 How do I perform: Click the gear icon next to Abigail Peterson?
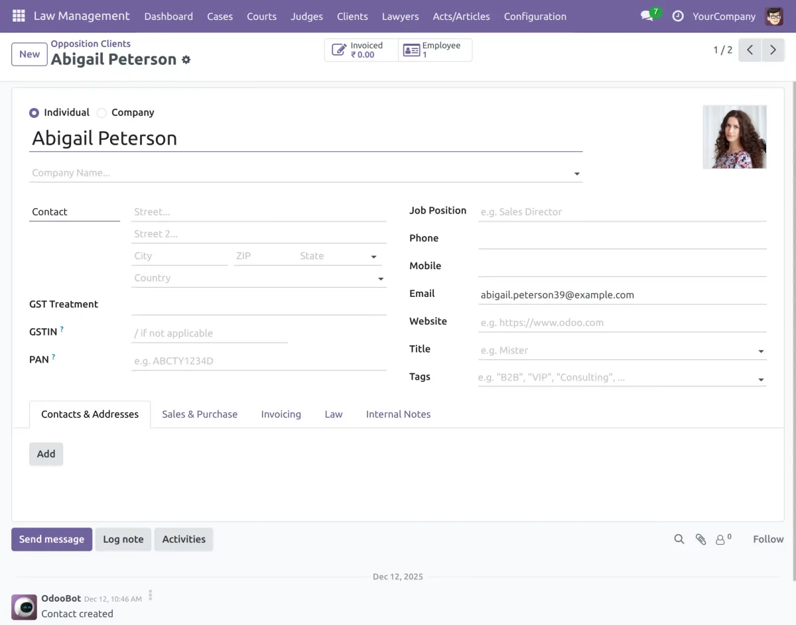[x=185, y=60]
